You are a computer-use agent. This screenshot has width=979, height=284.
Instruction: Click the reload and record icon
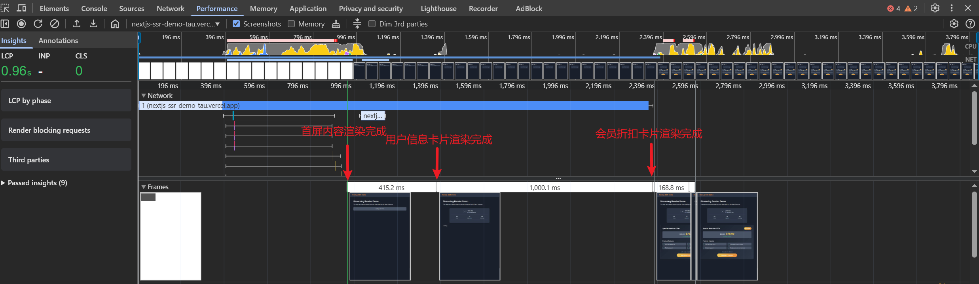tap(38, 24)
